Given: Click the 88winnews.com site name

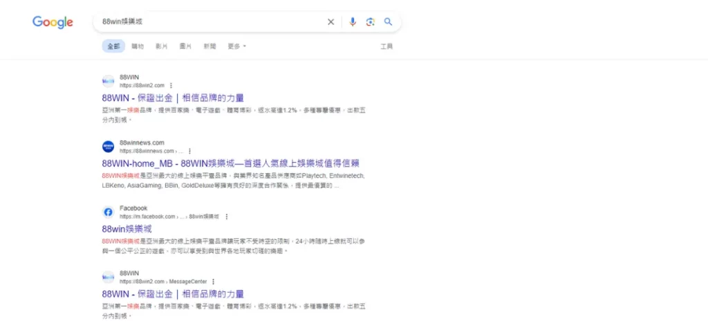Looking at the screenshot, I should tap(142, 143).
